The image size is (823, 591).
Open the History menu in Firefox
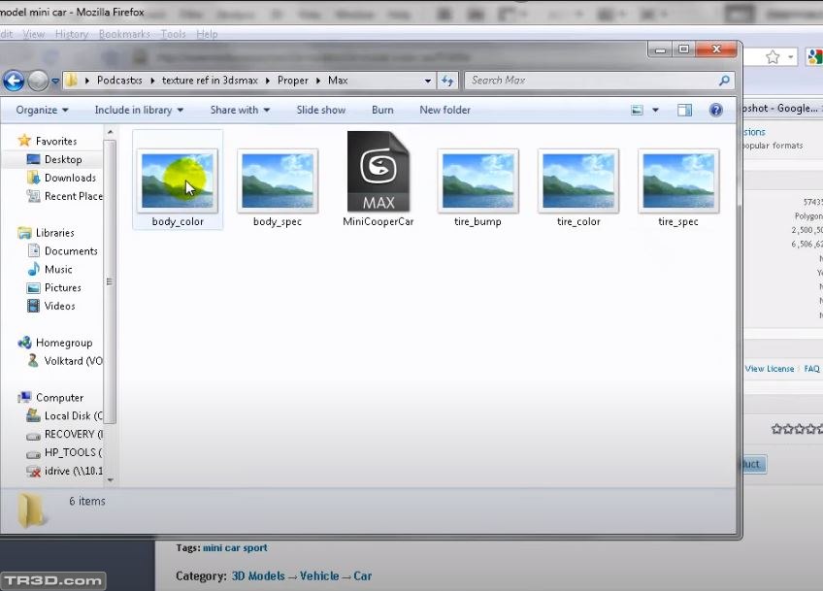pyautogui.click(x=72, y=34)
